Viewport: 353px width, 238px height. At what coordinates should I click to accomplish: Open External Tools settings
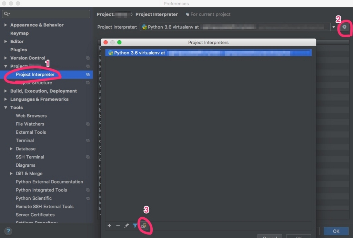click(31, 132)
